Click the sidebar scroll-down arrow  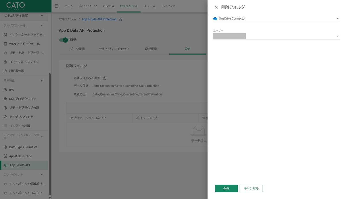point(50,198)
